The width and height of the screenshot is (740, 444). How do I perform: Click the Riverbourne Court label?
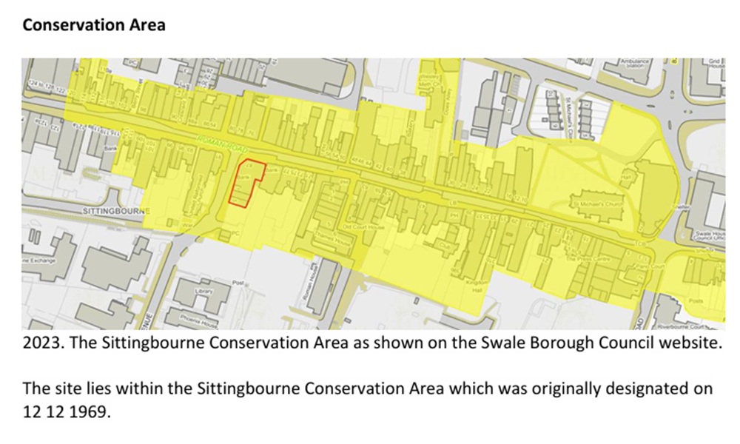688,326
